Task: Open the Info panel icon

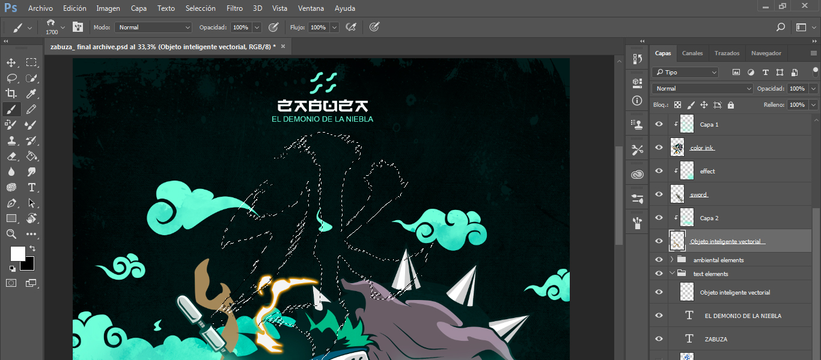Action: pos(637,101)
